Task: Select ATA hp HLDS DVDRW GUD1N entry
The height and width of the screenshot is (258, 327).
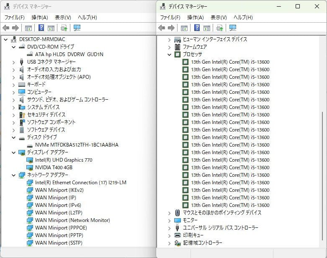Action: 69,54
